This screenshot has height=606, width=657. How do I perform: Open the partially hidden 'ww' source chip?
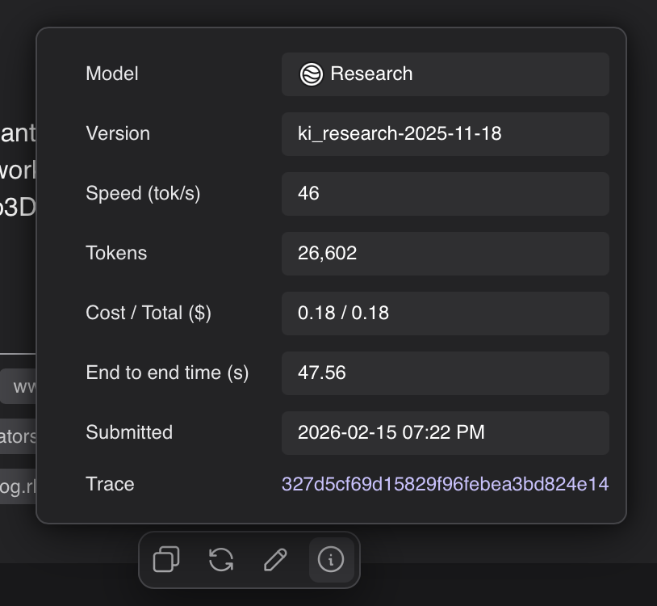tap(20, 386)
